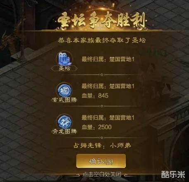This screenshot has height=182, width=189.
Task: Click 最终归属：楚国营地1 beside 玄武图腾
Action: tap(108, 86)
